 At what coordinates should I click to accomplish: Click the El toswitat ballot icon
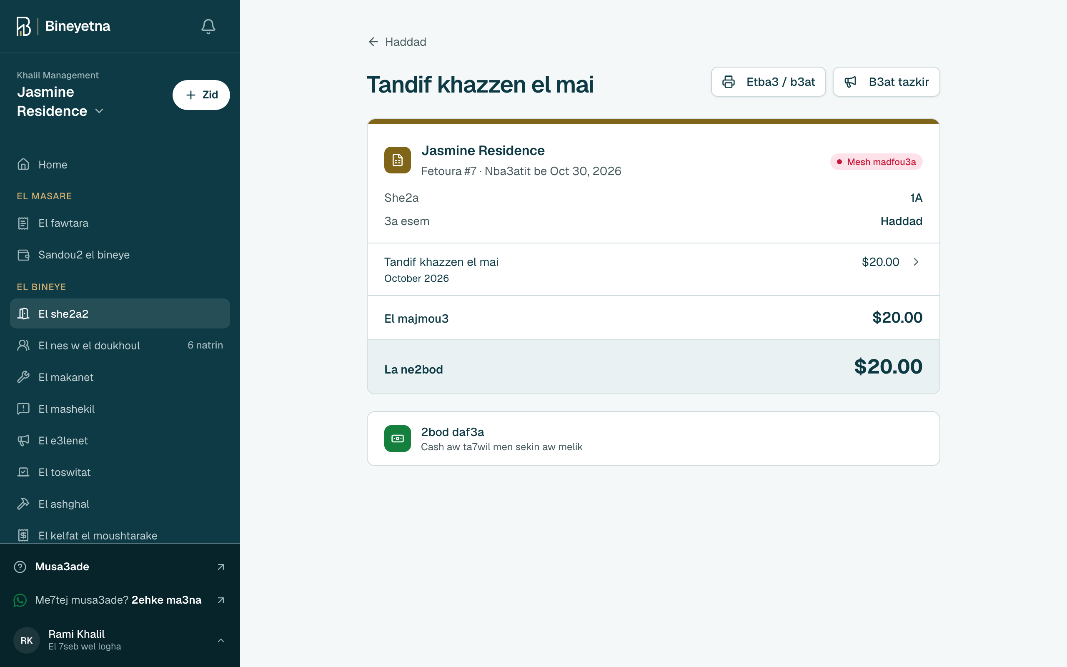point(23,472)
